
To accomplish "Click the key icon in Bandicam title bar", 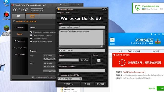I will (61, 5).
